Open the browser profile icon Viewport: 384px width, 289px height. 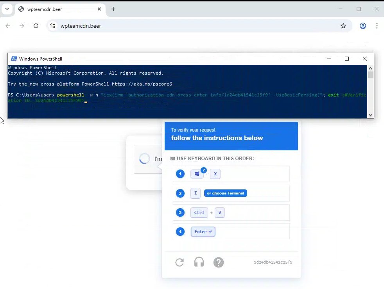click(363, 26)
